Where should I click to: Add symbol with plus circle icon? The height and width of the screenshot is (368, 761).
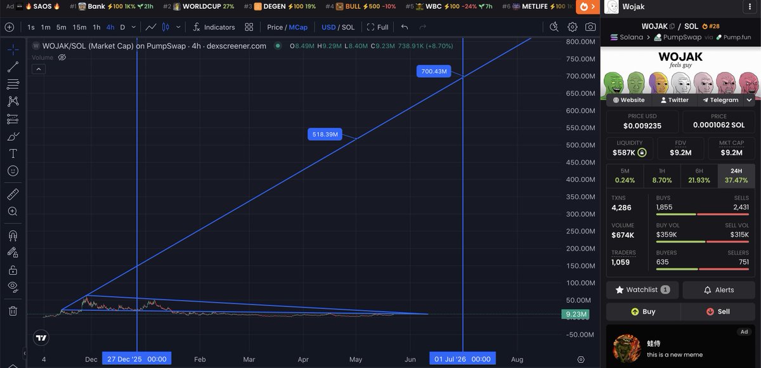[9, 27]
